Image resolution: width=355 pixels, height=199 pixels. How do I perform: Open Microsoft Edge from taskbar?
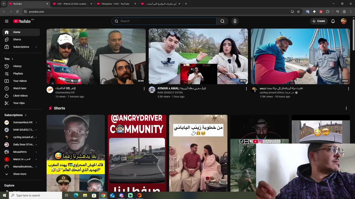(76, 195)
